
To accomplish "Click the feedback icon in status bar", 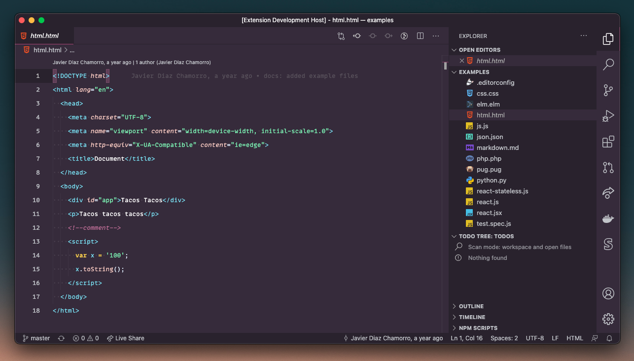I will tap(595, 338).
